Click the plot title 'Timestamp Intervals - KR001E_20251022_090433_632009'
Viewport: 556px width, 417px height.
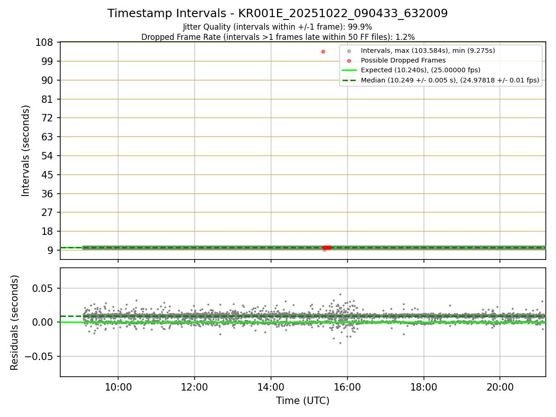[x=278, y=13]
